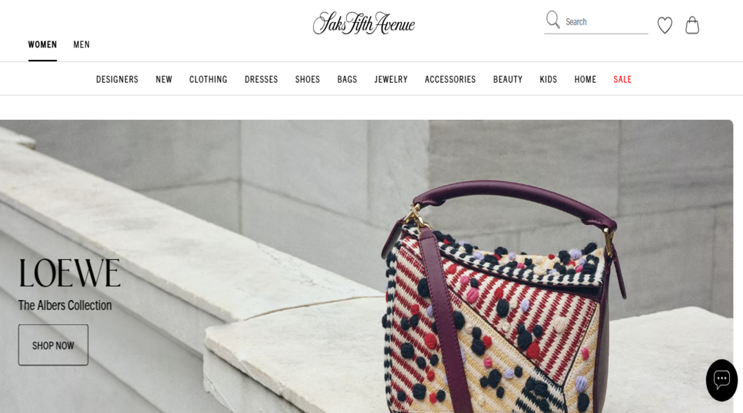The width and height of the screenshot is (743, 413).
Task: Click the search magnifying glass icon
Action: point(552,20)
